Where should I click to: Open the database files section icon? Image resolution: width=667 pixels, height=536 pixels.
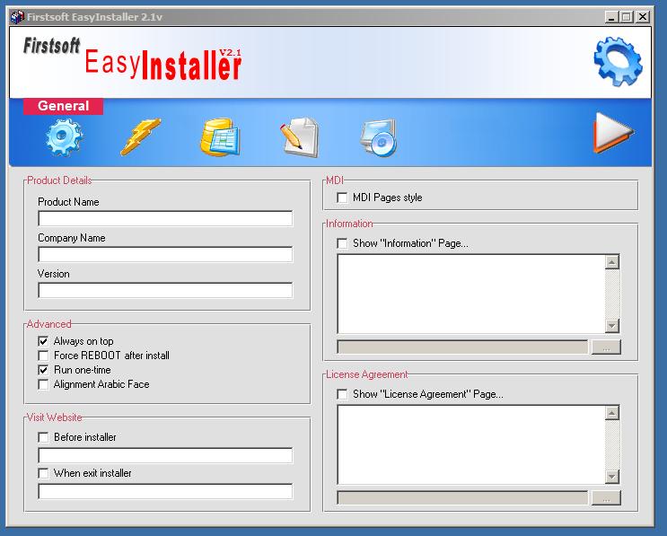(x=220, y=137)
